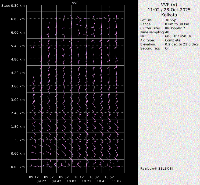Click the 6.60 km height label

(18, 19)
